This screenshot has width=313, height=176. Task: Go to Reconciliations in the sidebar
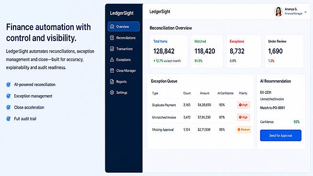pyautogui.click(x=123, y=38)
